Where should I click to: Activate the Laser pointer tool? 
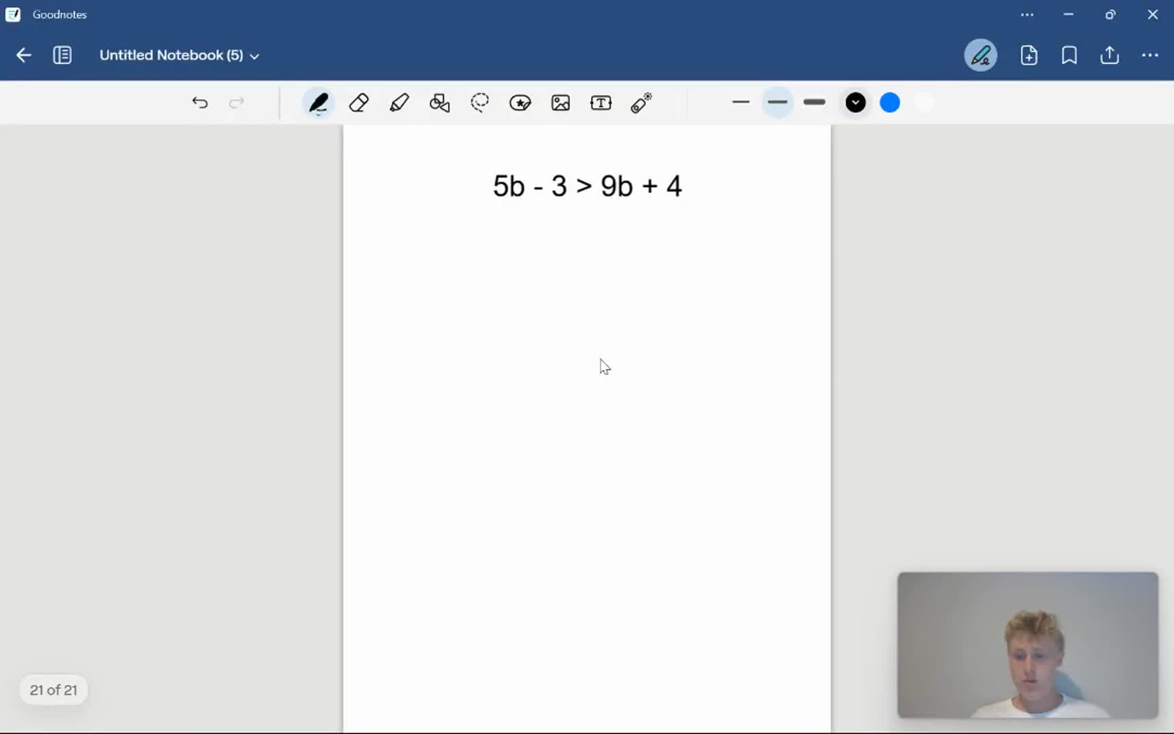click(x=641, y=103)
